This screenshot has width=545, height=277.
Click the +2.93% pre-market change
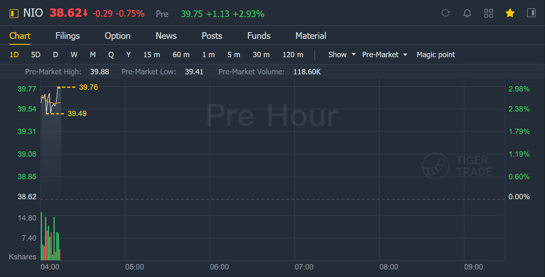pos(249,14)
